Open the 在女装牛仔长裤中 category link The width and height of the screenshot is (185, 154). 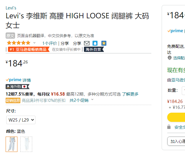point(66,50)
